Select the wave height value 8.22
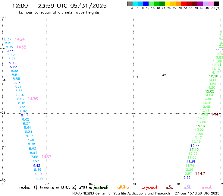This screenshot has width=223, height=196. (x=40, y=178)
